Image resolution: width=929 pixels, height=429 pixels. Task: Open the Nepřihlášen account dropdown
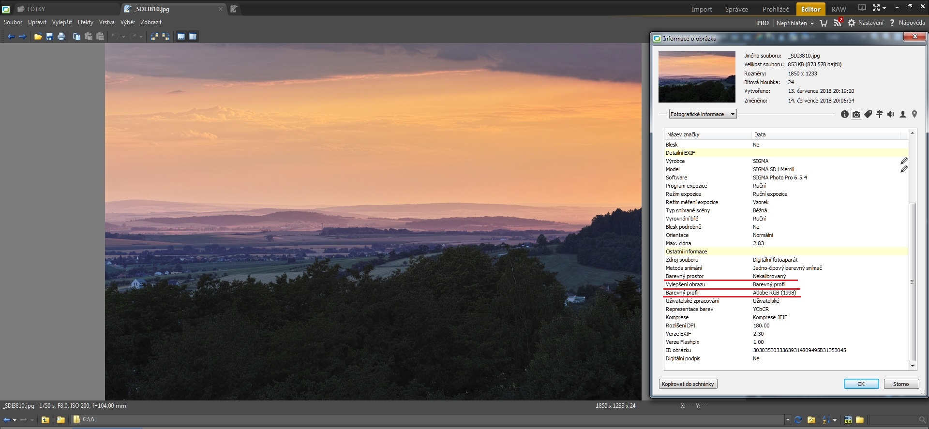coord(794,23)
